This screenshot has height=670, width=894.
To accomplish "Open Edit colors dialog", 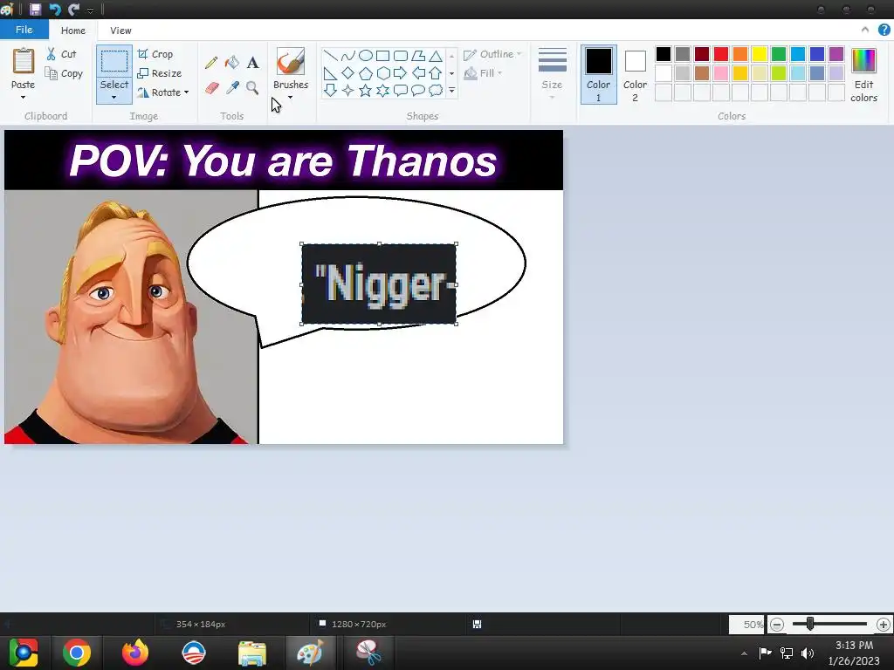I will coord(863,75).
